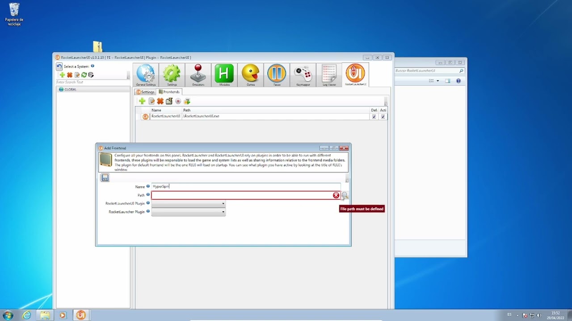Select the RocketLauncherUI main tab
572x321 pixels.
pos(355,75)
